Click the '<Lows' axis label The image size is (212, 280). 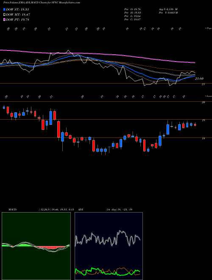(208, 96)
